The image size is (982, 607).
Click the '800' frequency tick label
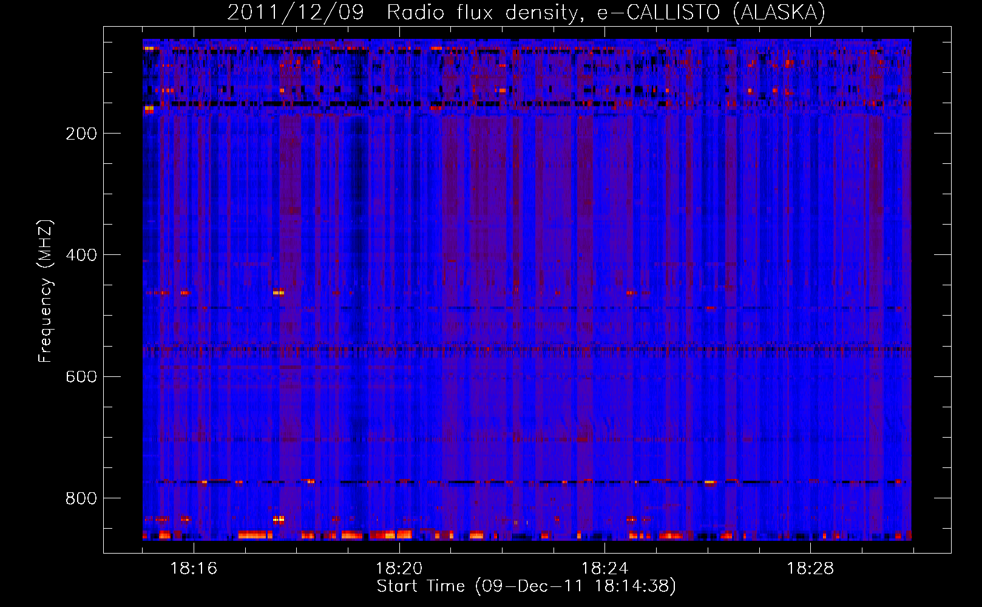81,498
